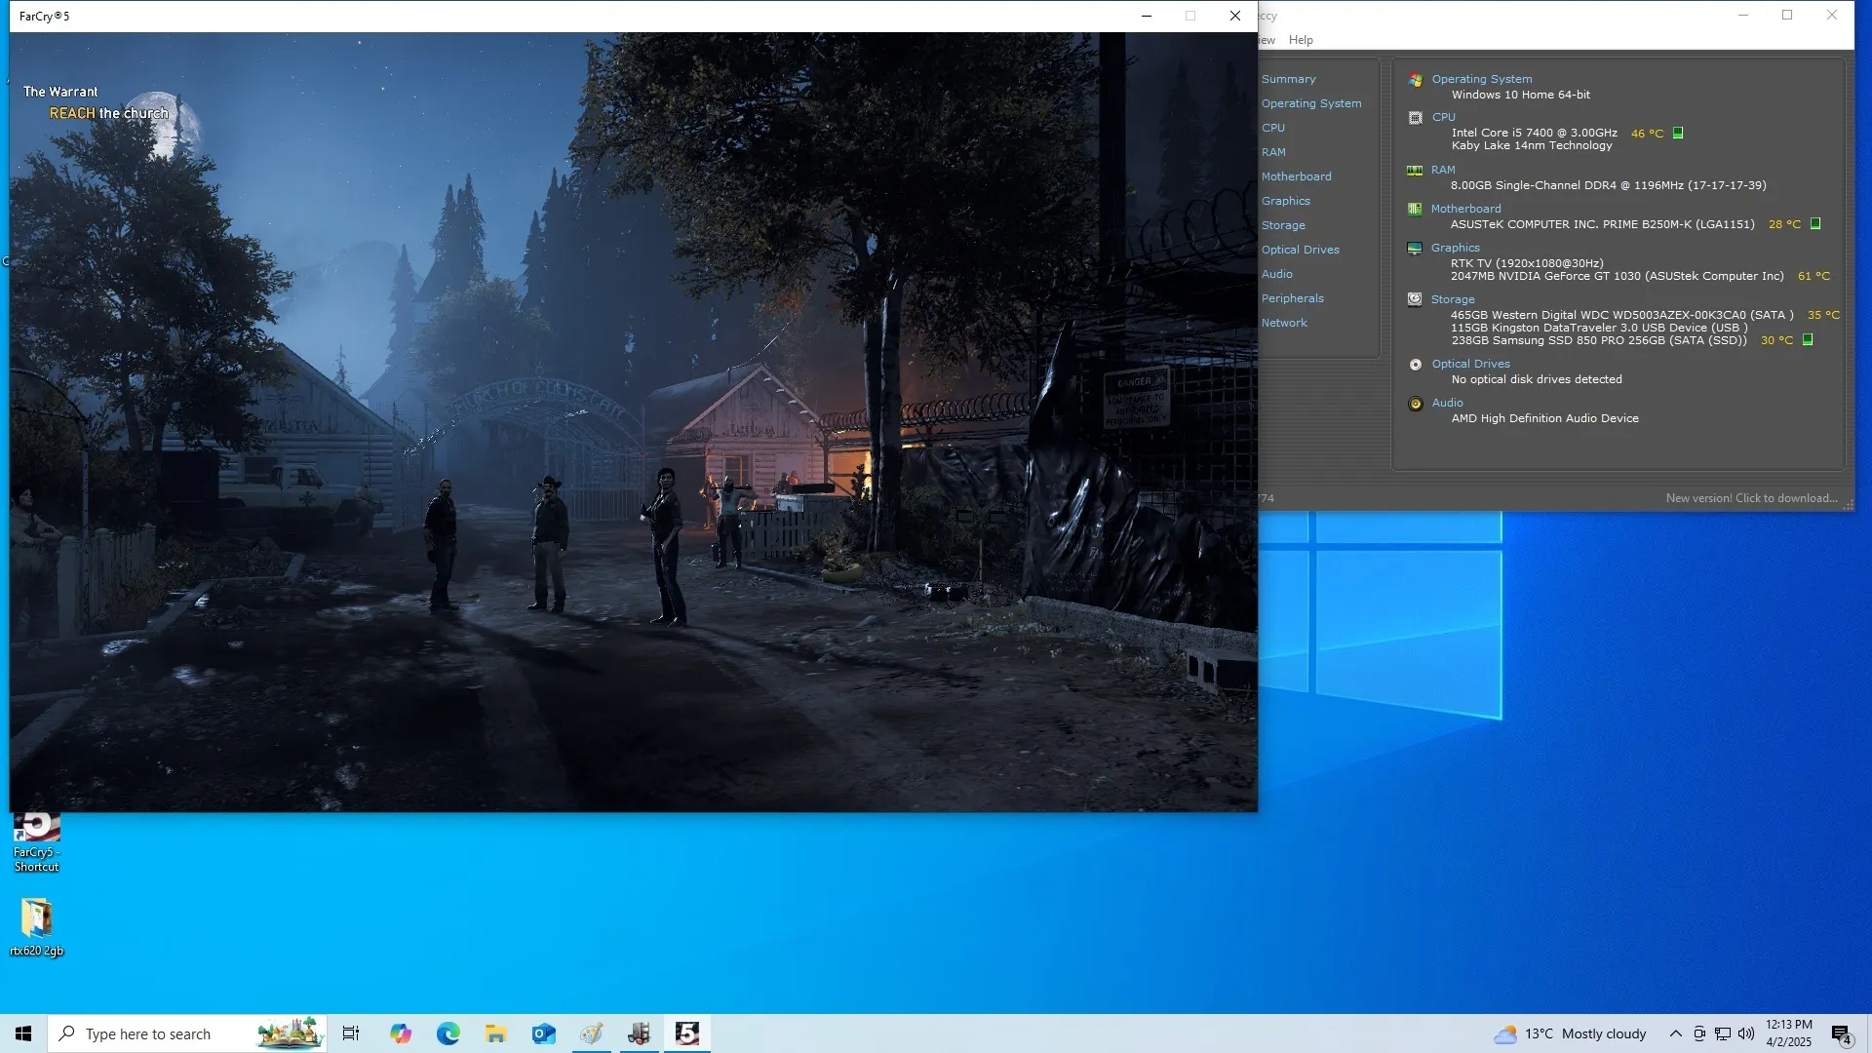
Task: Open the Operating System heading link in summary
Action: click(x=1482, y=79)
